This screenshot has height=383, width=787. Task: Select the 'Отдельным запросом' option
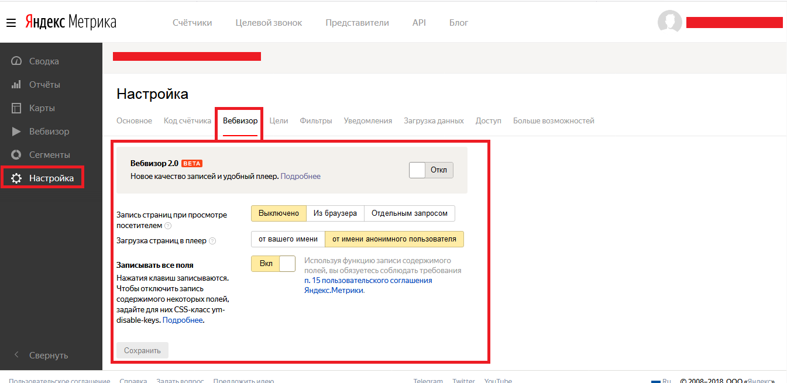(410, 213)
